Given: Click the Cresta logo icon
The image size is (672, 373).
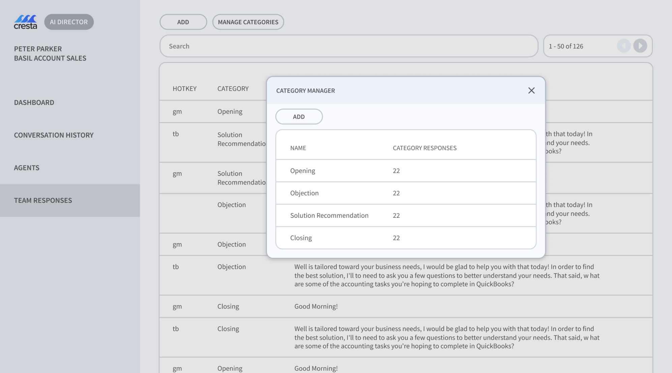Looking at the screenshot, I should coord(25,22).
